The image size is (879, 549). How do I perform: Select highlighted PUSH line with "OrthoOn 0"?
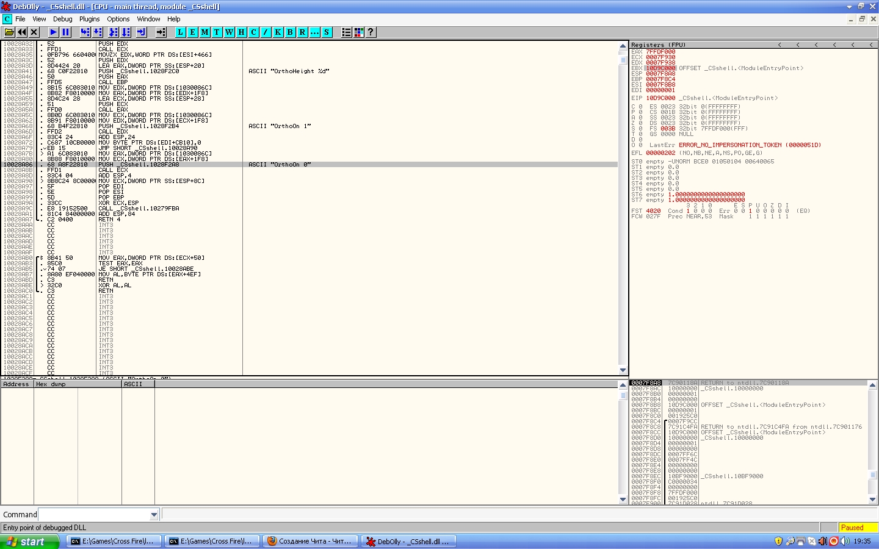point(309,165)
